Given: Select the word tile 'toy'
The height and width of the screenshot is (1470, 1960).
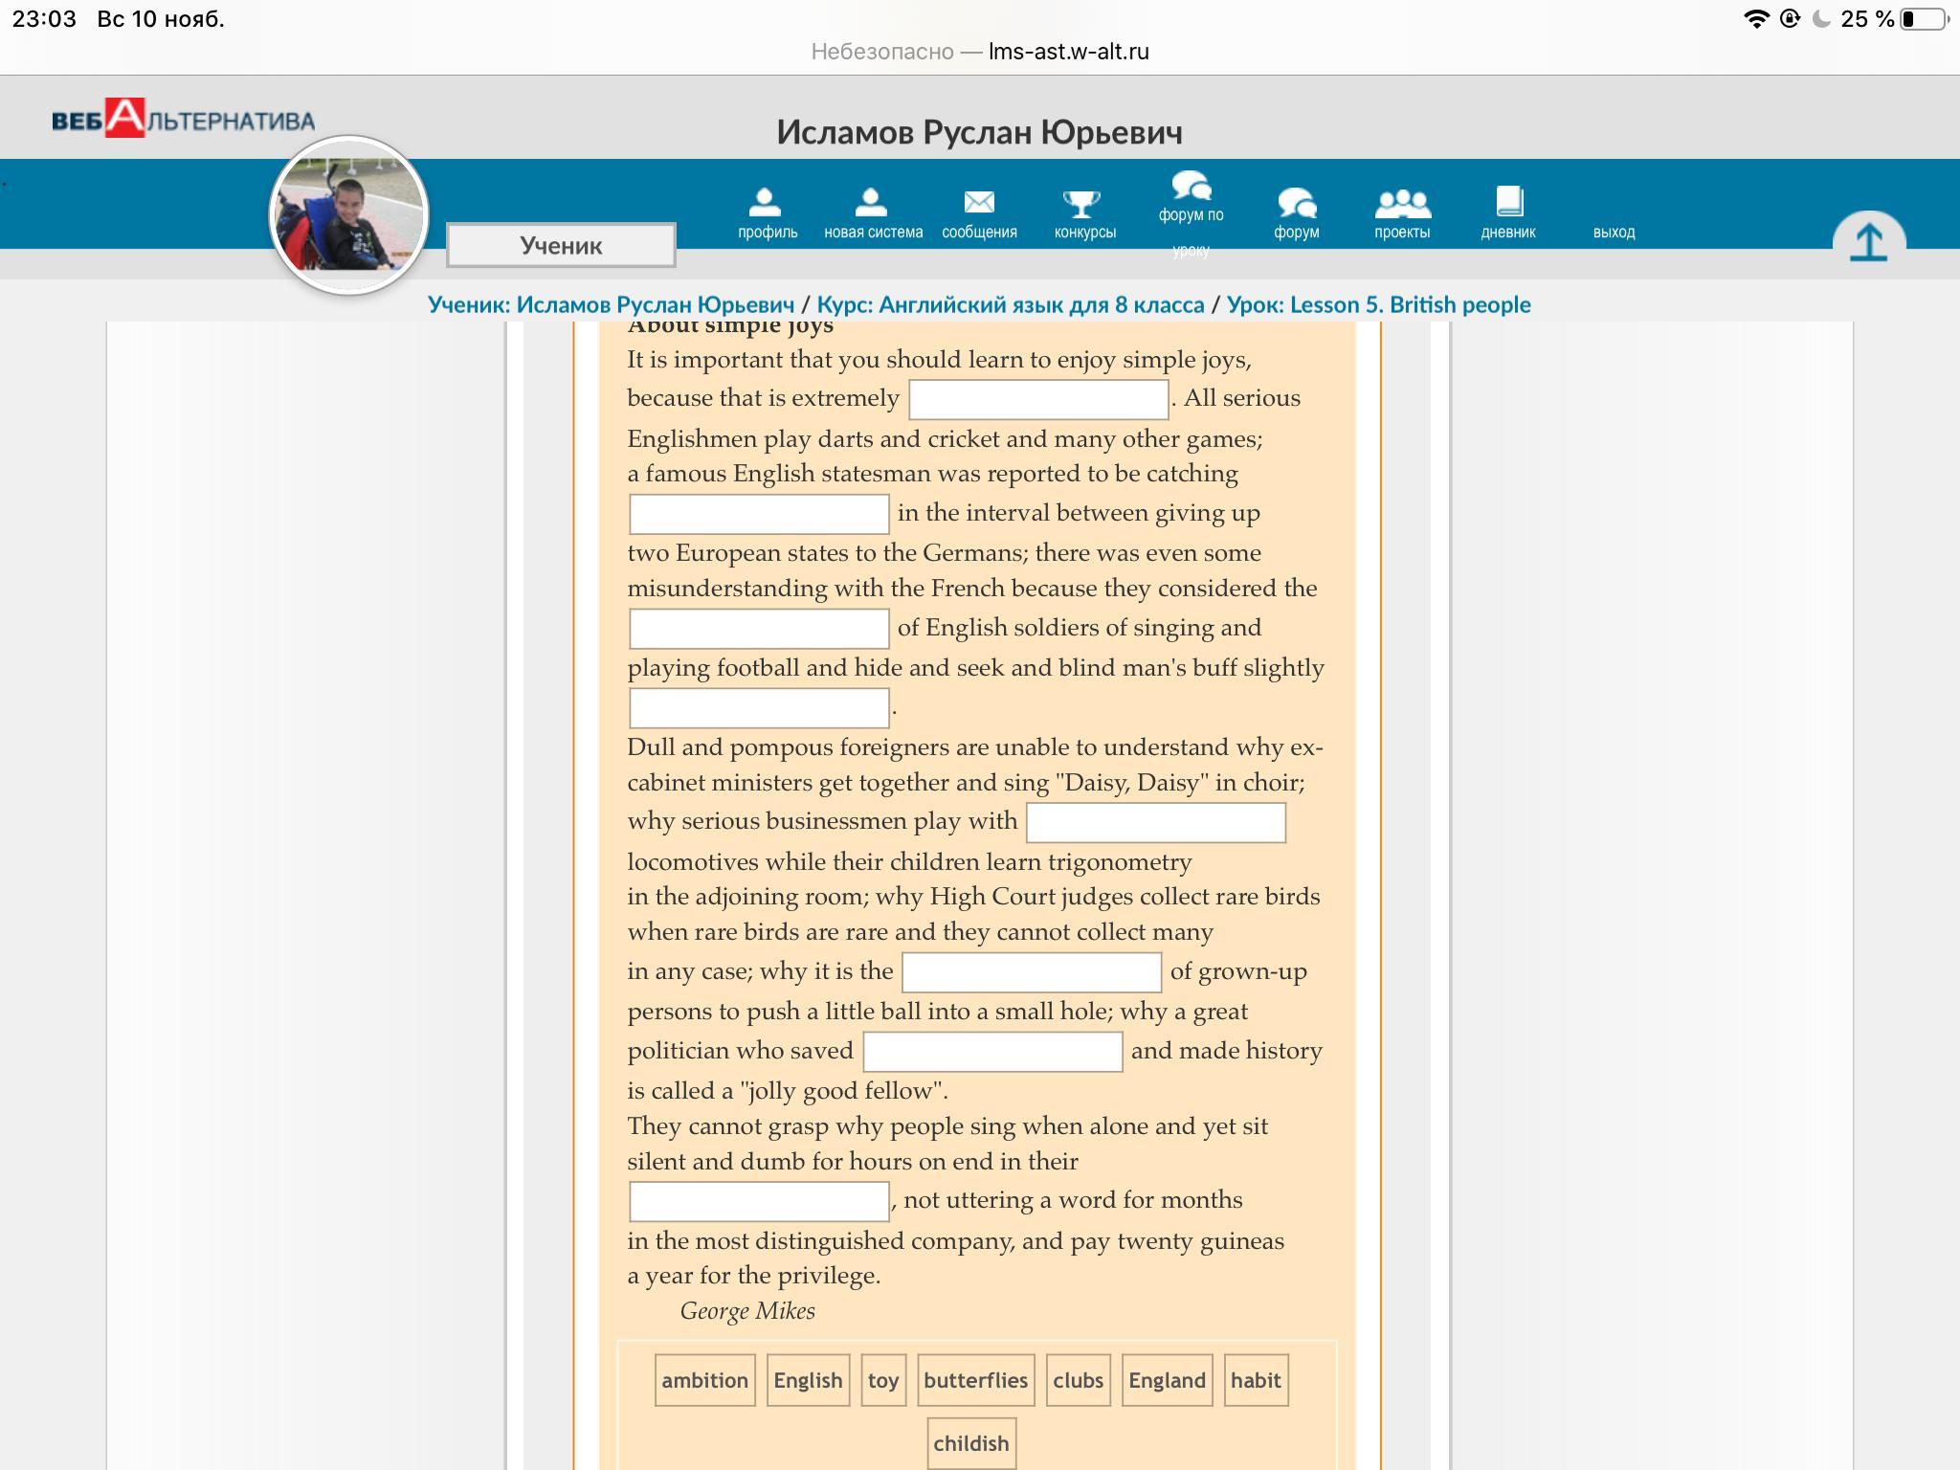Looking at the screenshot, I should (x=883, y=1380).
